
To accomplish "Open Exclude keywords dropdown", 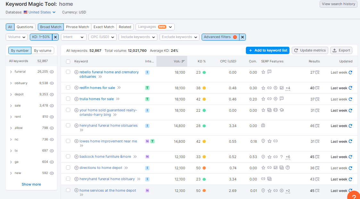I will coord(180,37).
